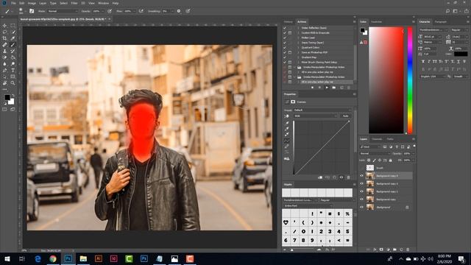The width and height of the screenshot is (471, 265).
Task: Toggle checkmark for Gradient Map action
Action: [285, 57]
